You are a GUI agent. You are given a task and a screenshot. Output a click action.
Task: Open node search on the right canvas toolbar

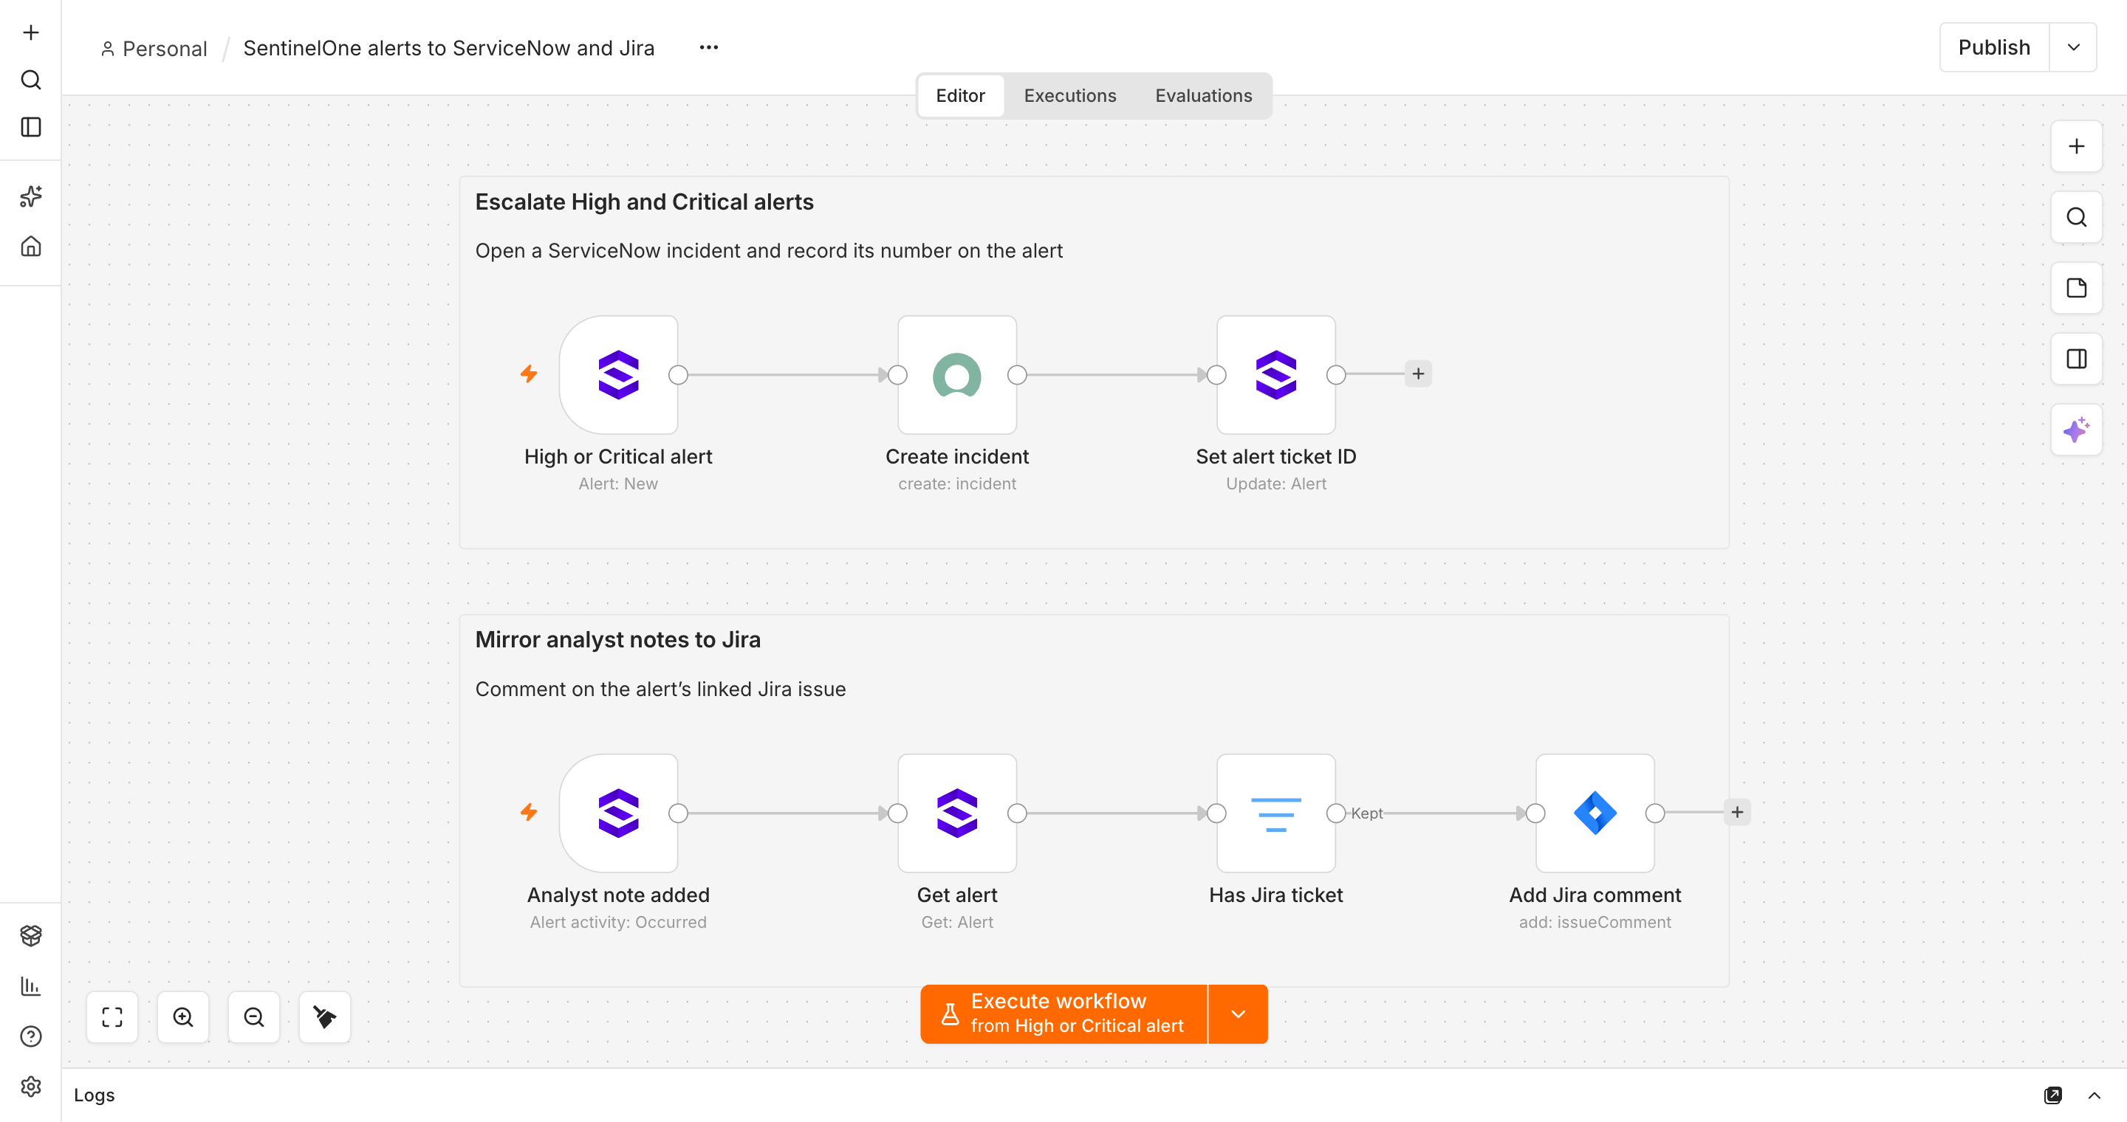pos(2076,217)
